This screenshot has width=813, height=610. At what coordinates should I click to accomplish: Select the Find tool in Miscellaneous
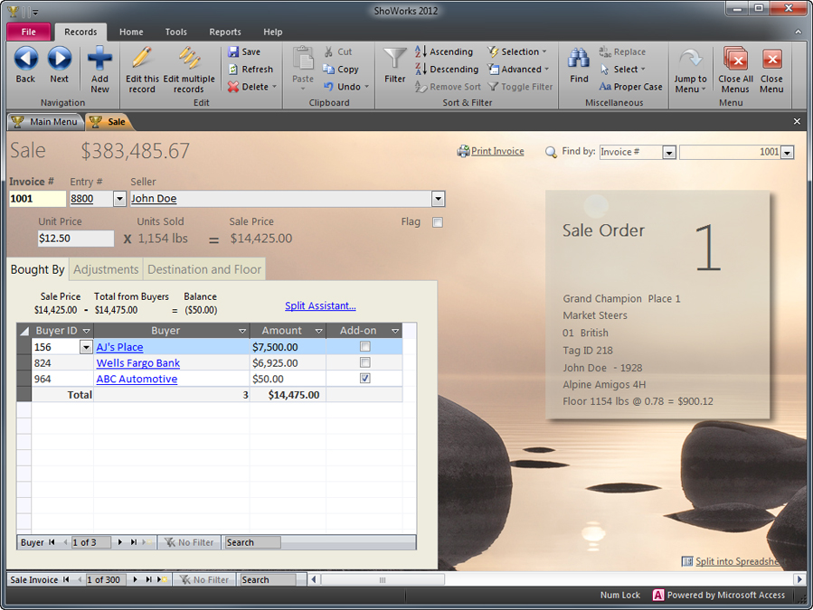[579, 61]
